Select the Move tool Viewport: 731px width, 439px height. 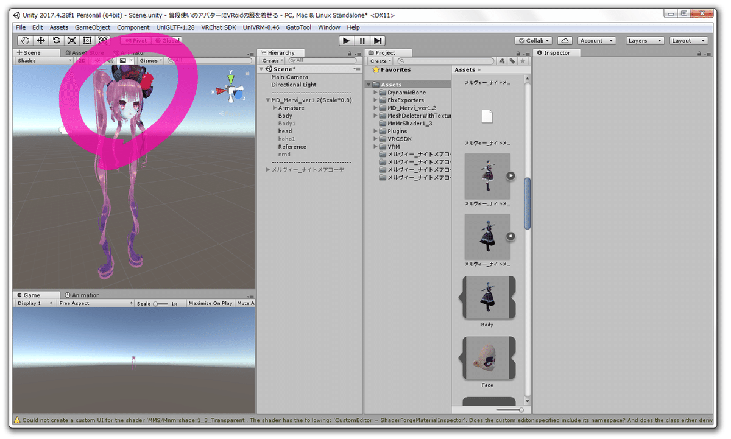point(41,40)
